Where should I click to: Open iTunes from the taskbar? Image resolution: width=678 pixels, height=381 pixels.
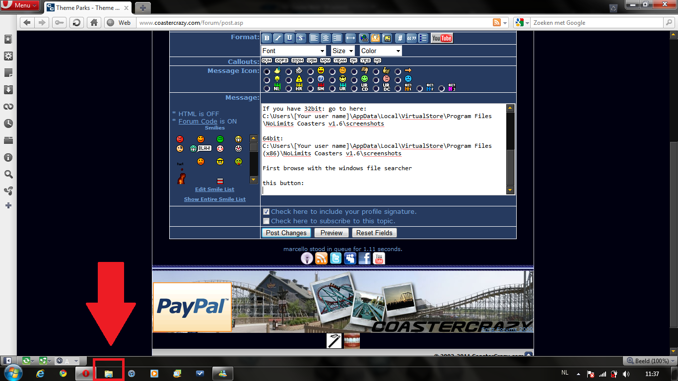click(x=132, y=374)
